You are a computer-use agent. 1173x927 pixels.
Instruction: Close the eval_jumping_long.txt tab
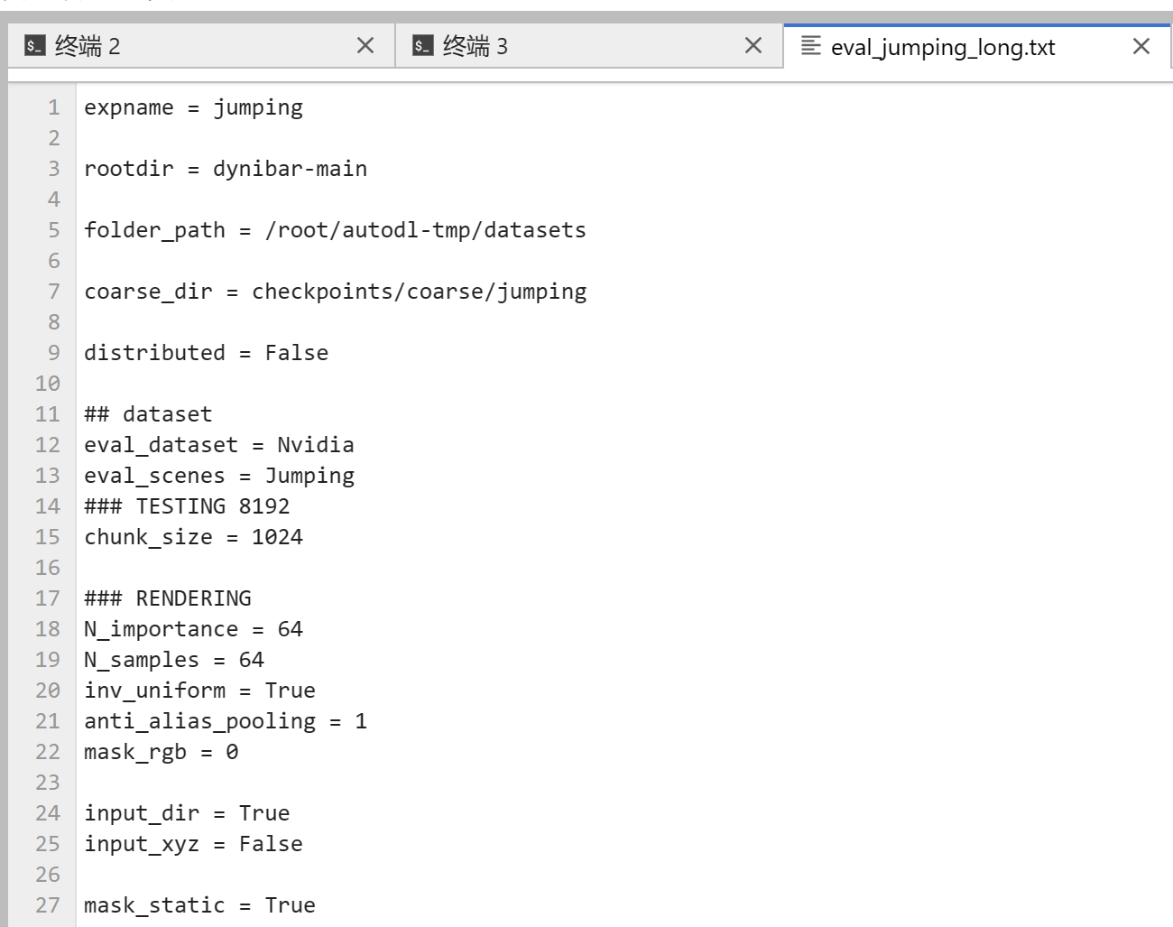point(1141,47)
